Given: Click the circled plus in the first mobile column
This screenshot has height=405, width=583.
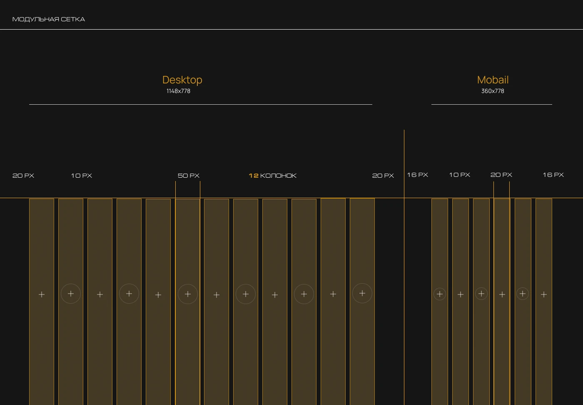Looking at the screenshot, I should tap(440, 294).
